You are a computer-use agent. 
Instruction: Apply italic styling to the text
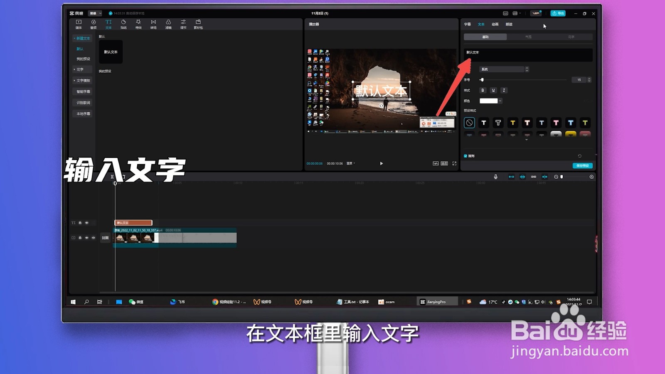coord(504,90)
